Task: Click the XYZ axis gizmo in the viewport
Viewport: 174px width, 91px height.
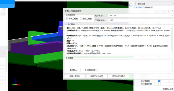Action: 16,82
